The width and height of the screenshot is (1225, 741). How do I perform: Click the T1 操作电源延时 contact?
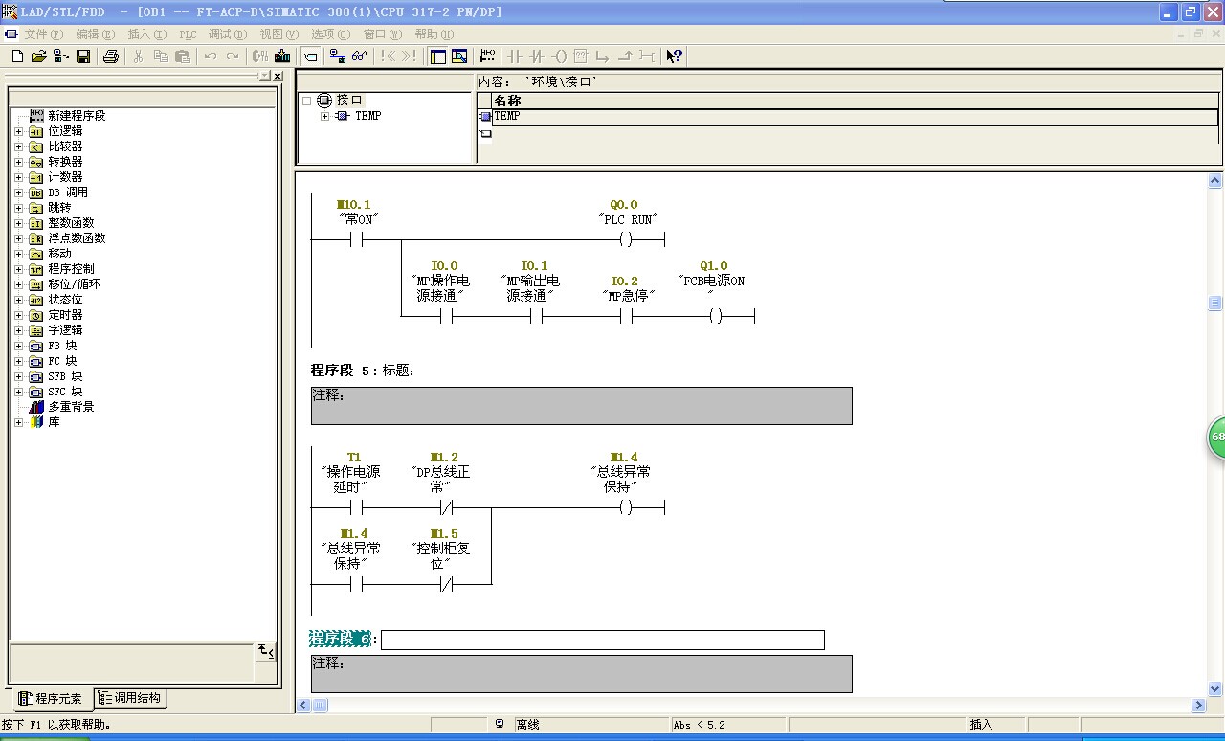tap(356, 507)
